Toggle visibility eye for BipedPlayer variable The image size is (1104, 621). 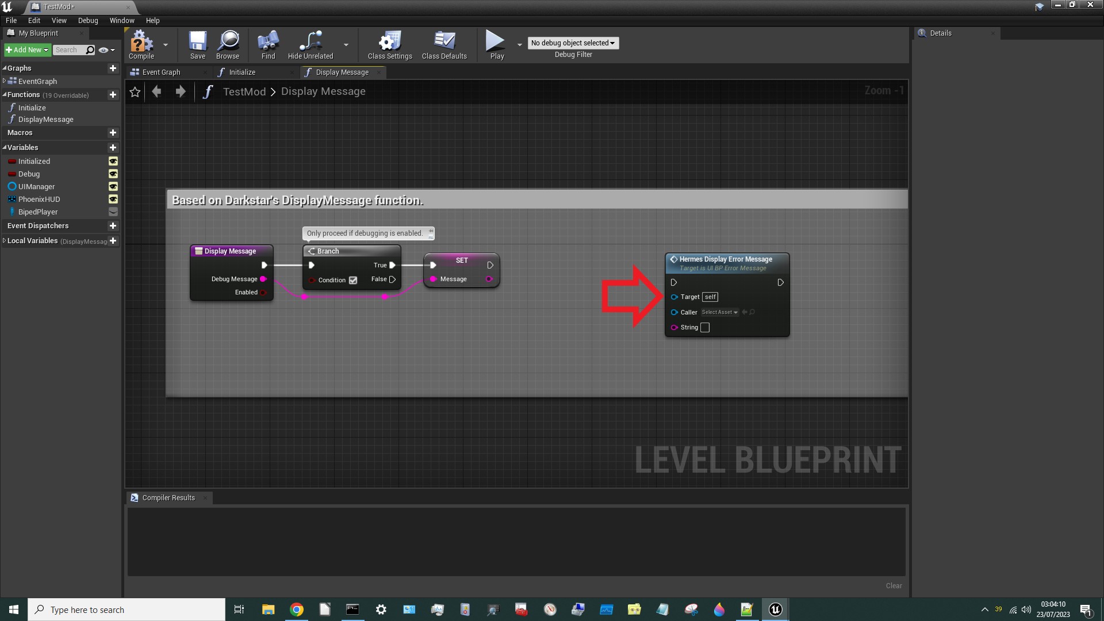click(113, 212)
